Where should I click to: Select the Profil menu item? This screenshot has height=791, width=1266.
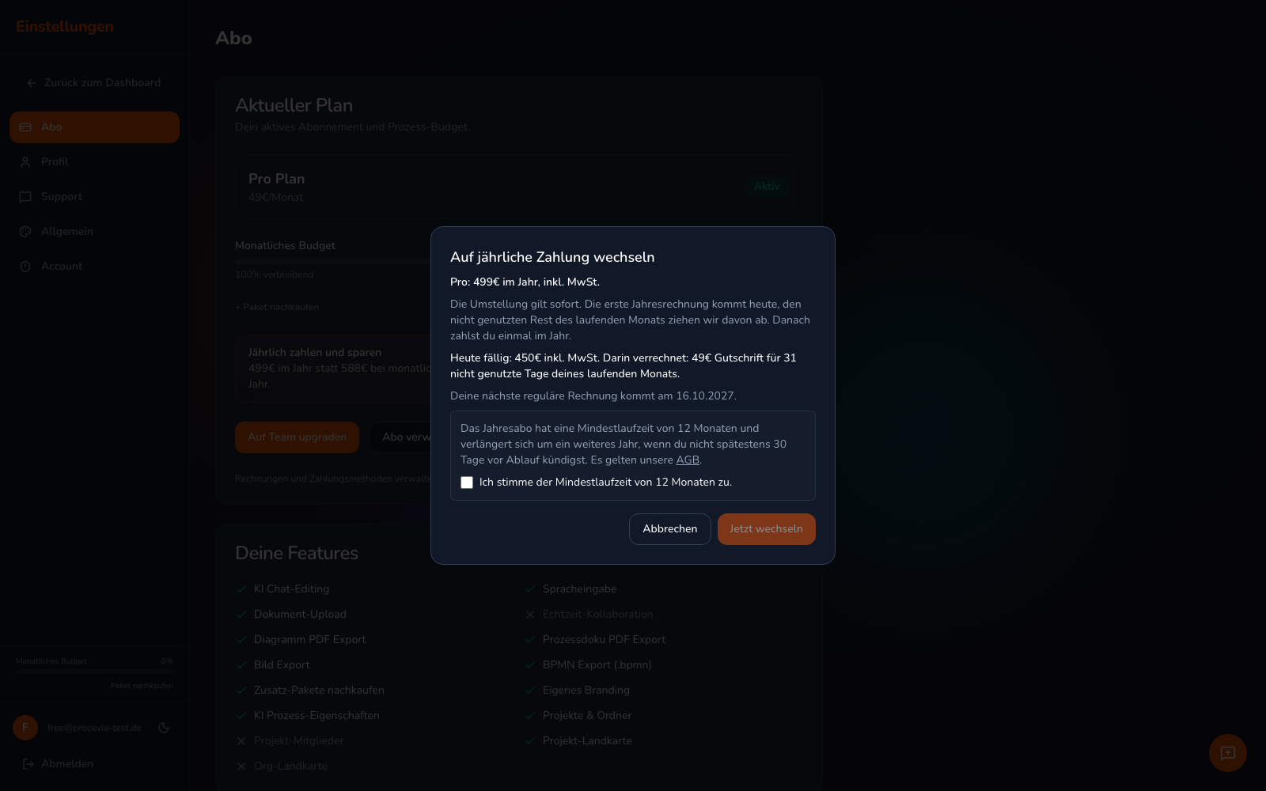pos(94,162)
